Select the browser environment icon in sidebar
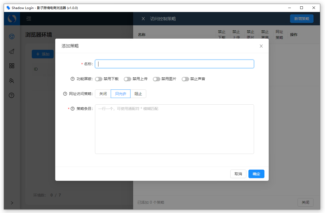The image size is (325, 213). (x=11, y=36)
